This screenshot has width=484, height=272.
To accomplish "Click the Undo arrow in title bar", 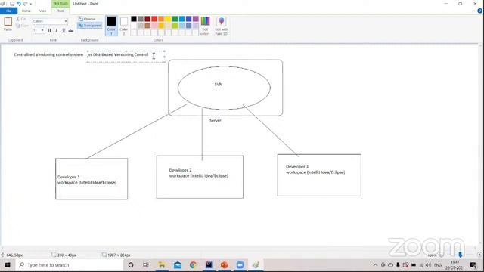I will point(19,4).
